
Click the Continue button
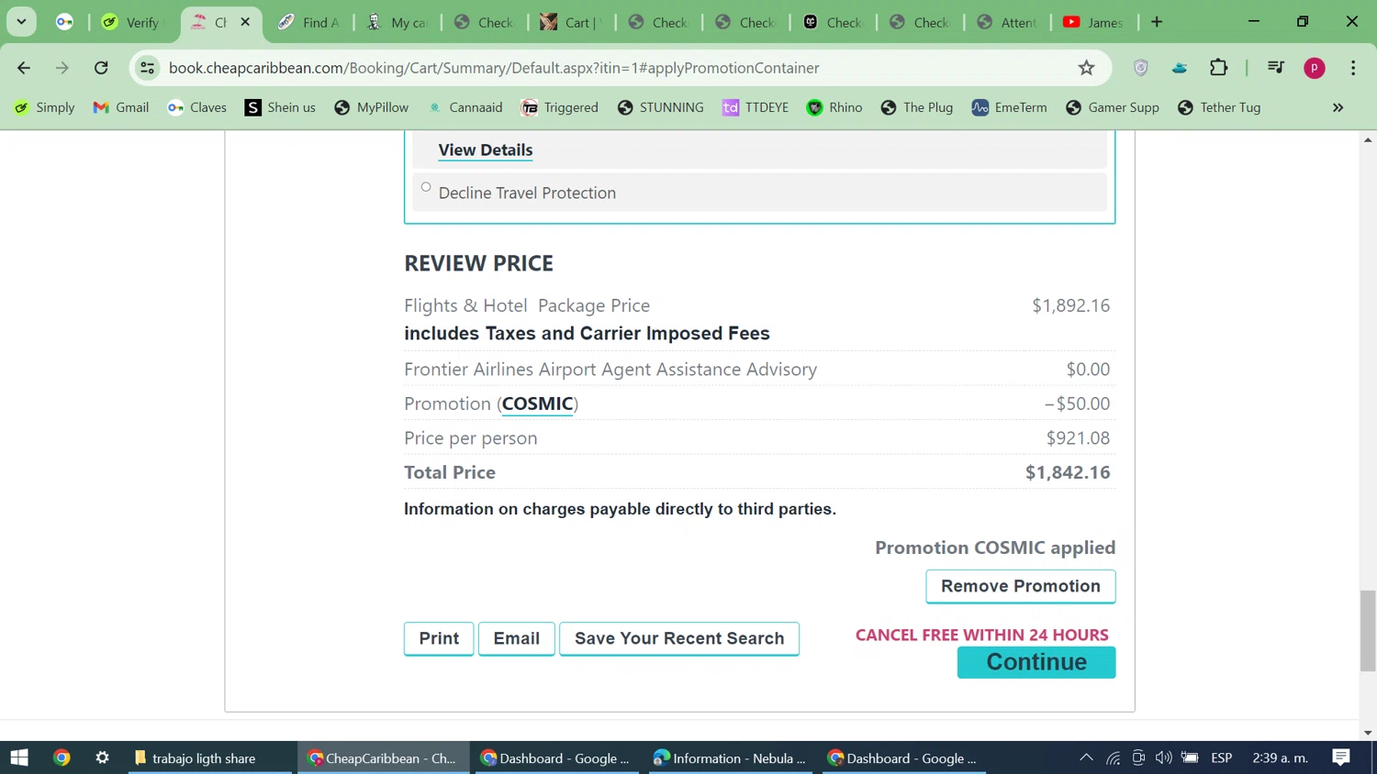tap(1036, 662)
